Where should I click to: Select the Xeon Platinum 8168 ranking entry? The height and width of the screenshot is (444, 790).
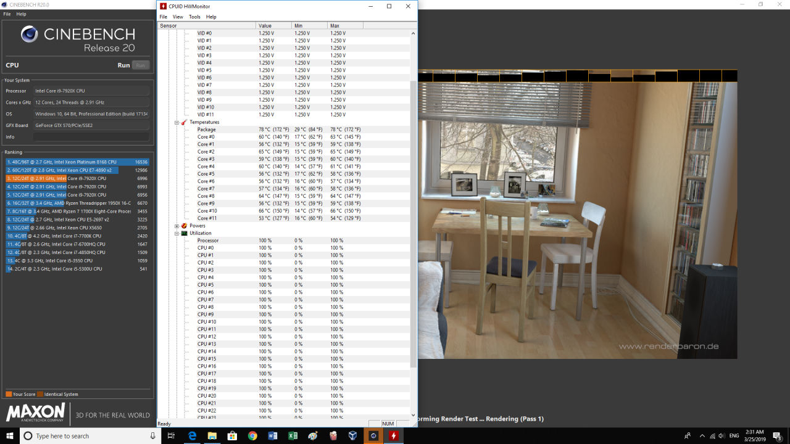point(77,162)
